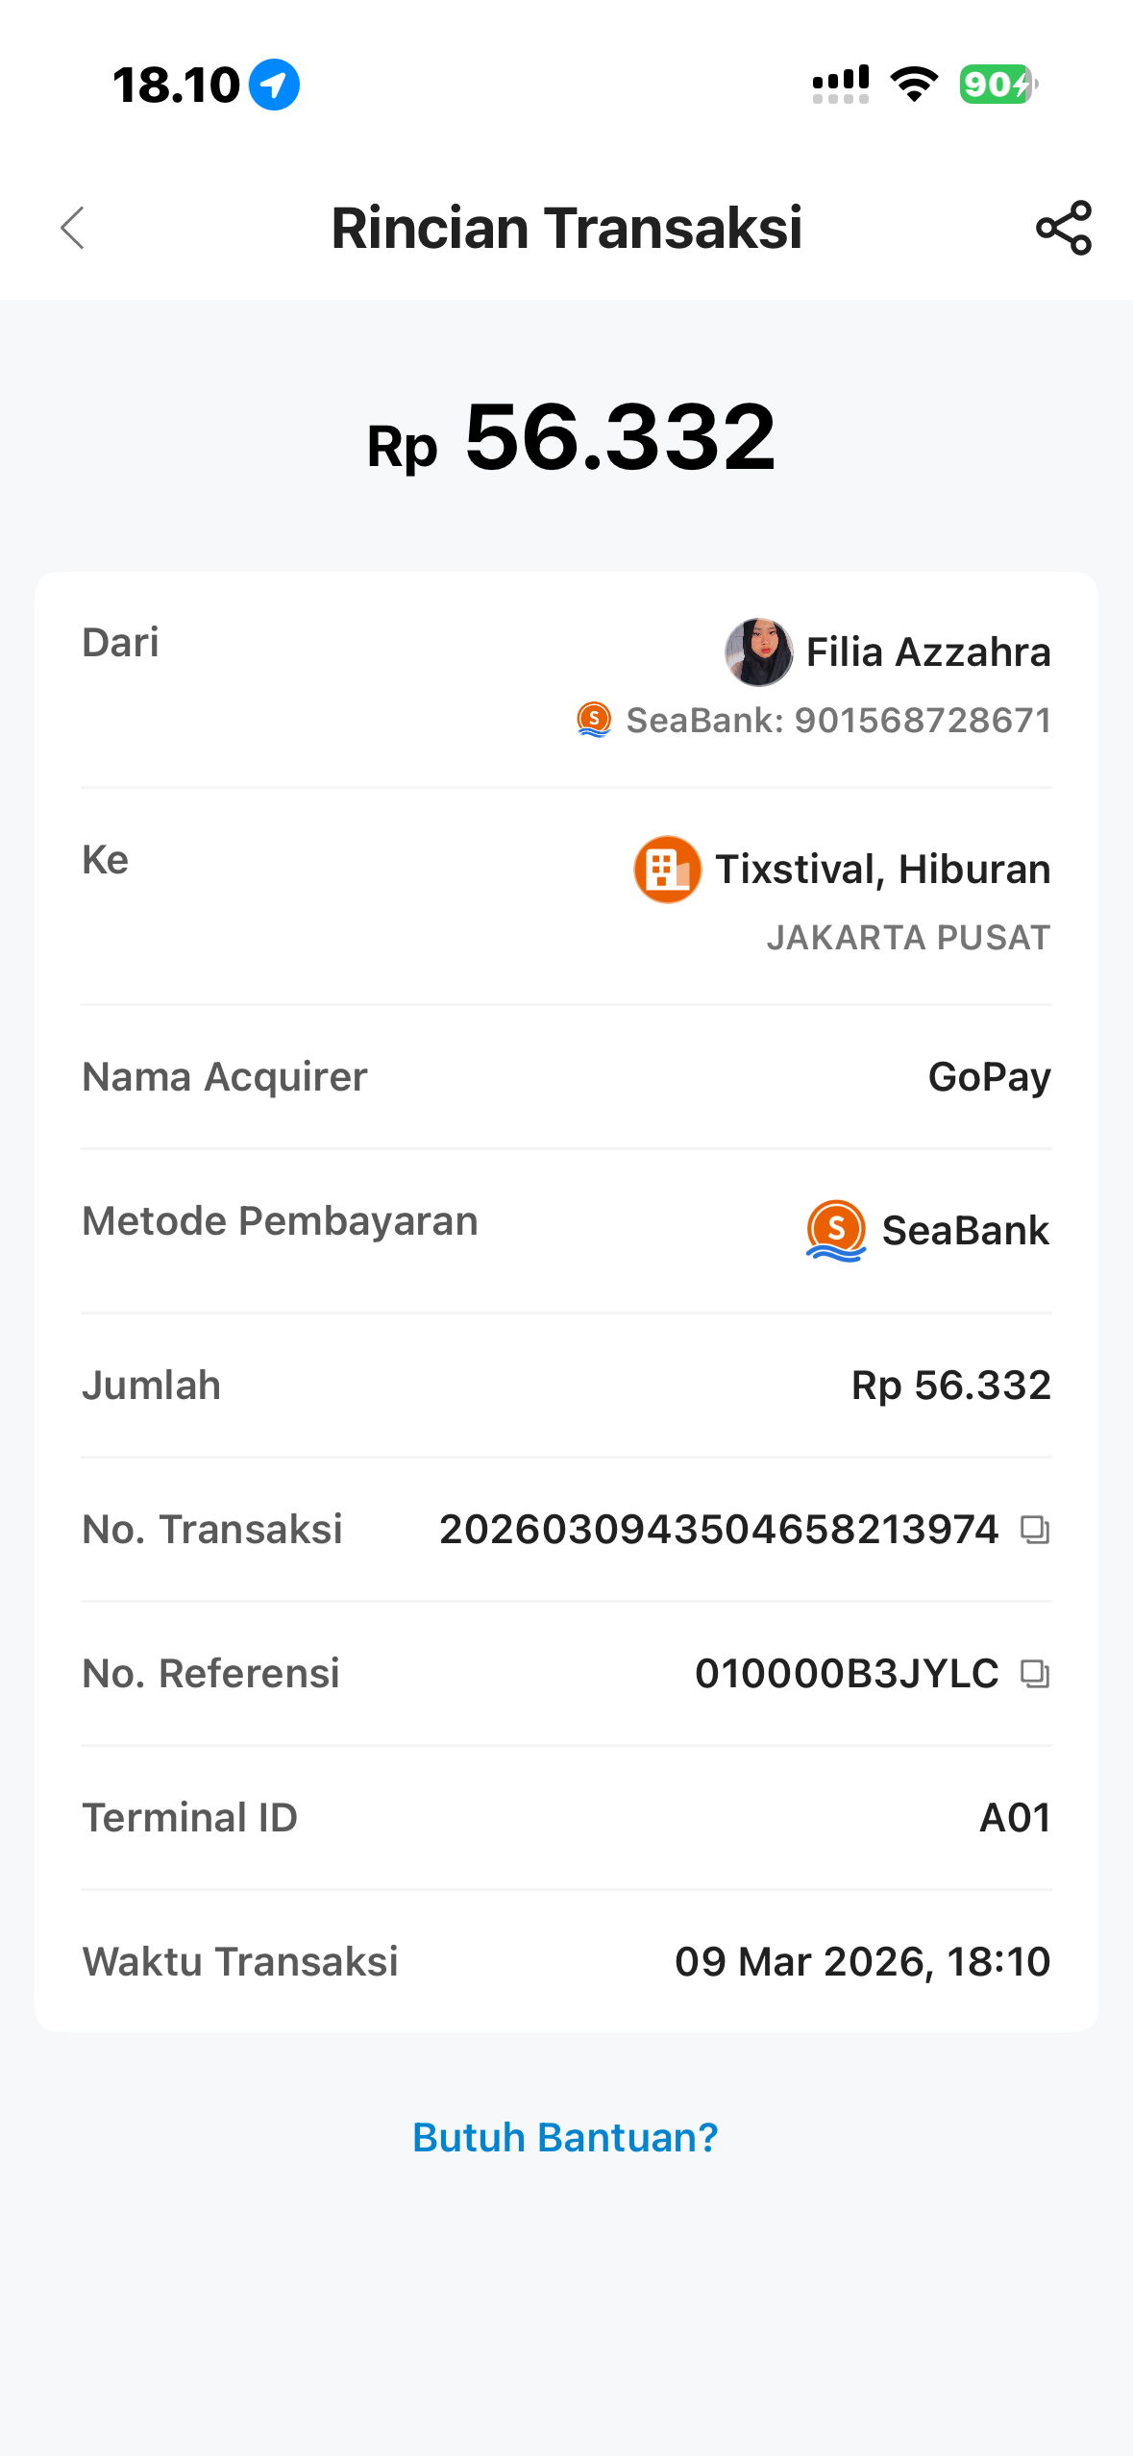Select the SeaBank account number text
This screenshot has height=2456, width=1133.
(x=838, y=721)
